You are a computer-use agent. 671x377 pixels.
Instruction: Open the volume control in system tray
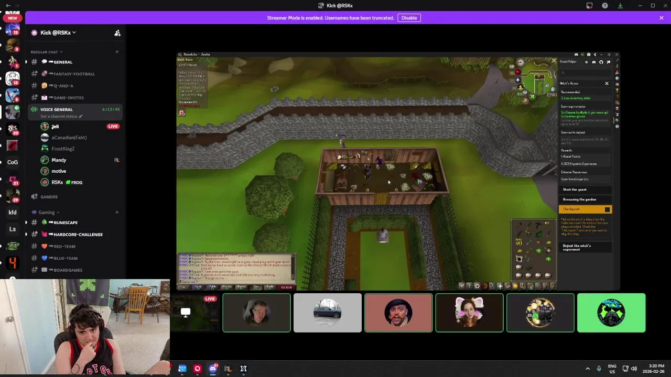click(x=634, y=369)
